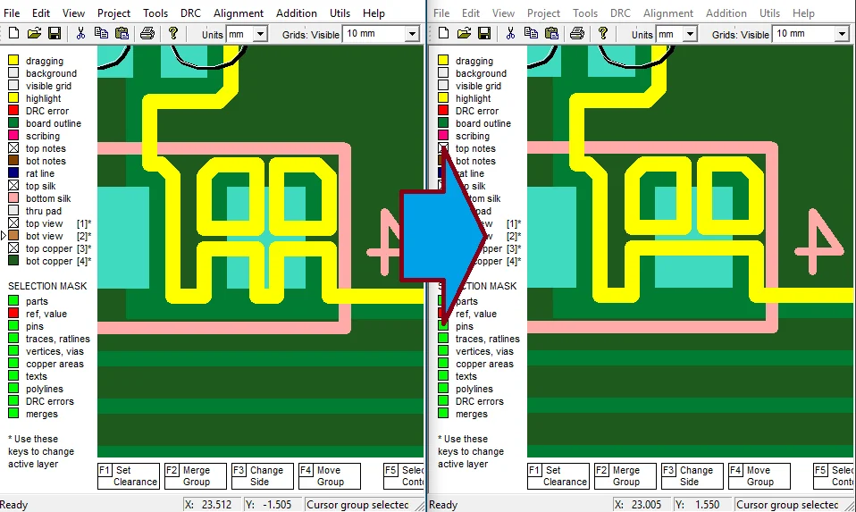Click rat line blue swatch in left window

tap(13, 173)
